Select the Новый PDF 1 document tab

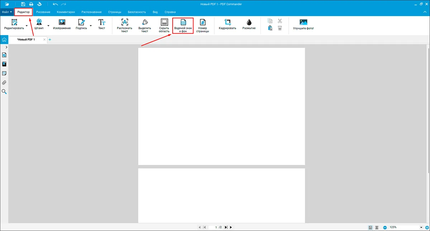pyautogui.click(x=26, y=39)
